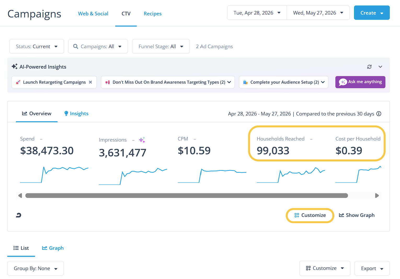Screen dimensions: 400x279
Task: Open the Funnel Stage: All dropdown
Action: coord(161,46)
